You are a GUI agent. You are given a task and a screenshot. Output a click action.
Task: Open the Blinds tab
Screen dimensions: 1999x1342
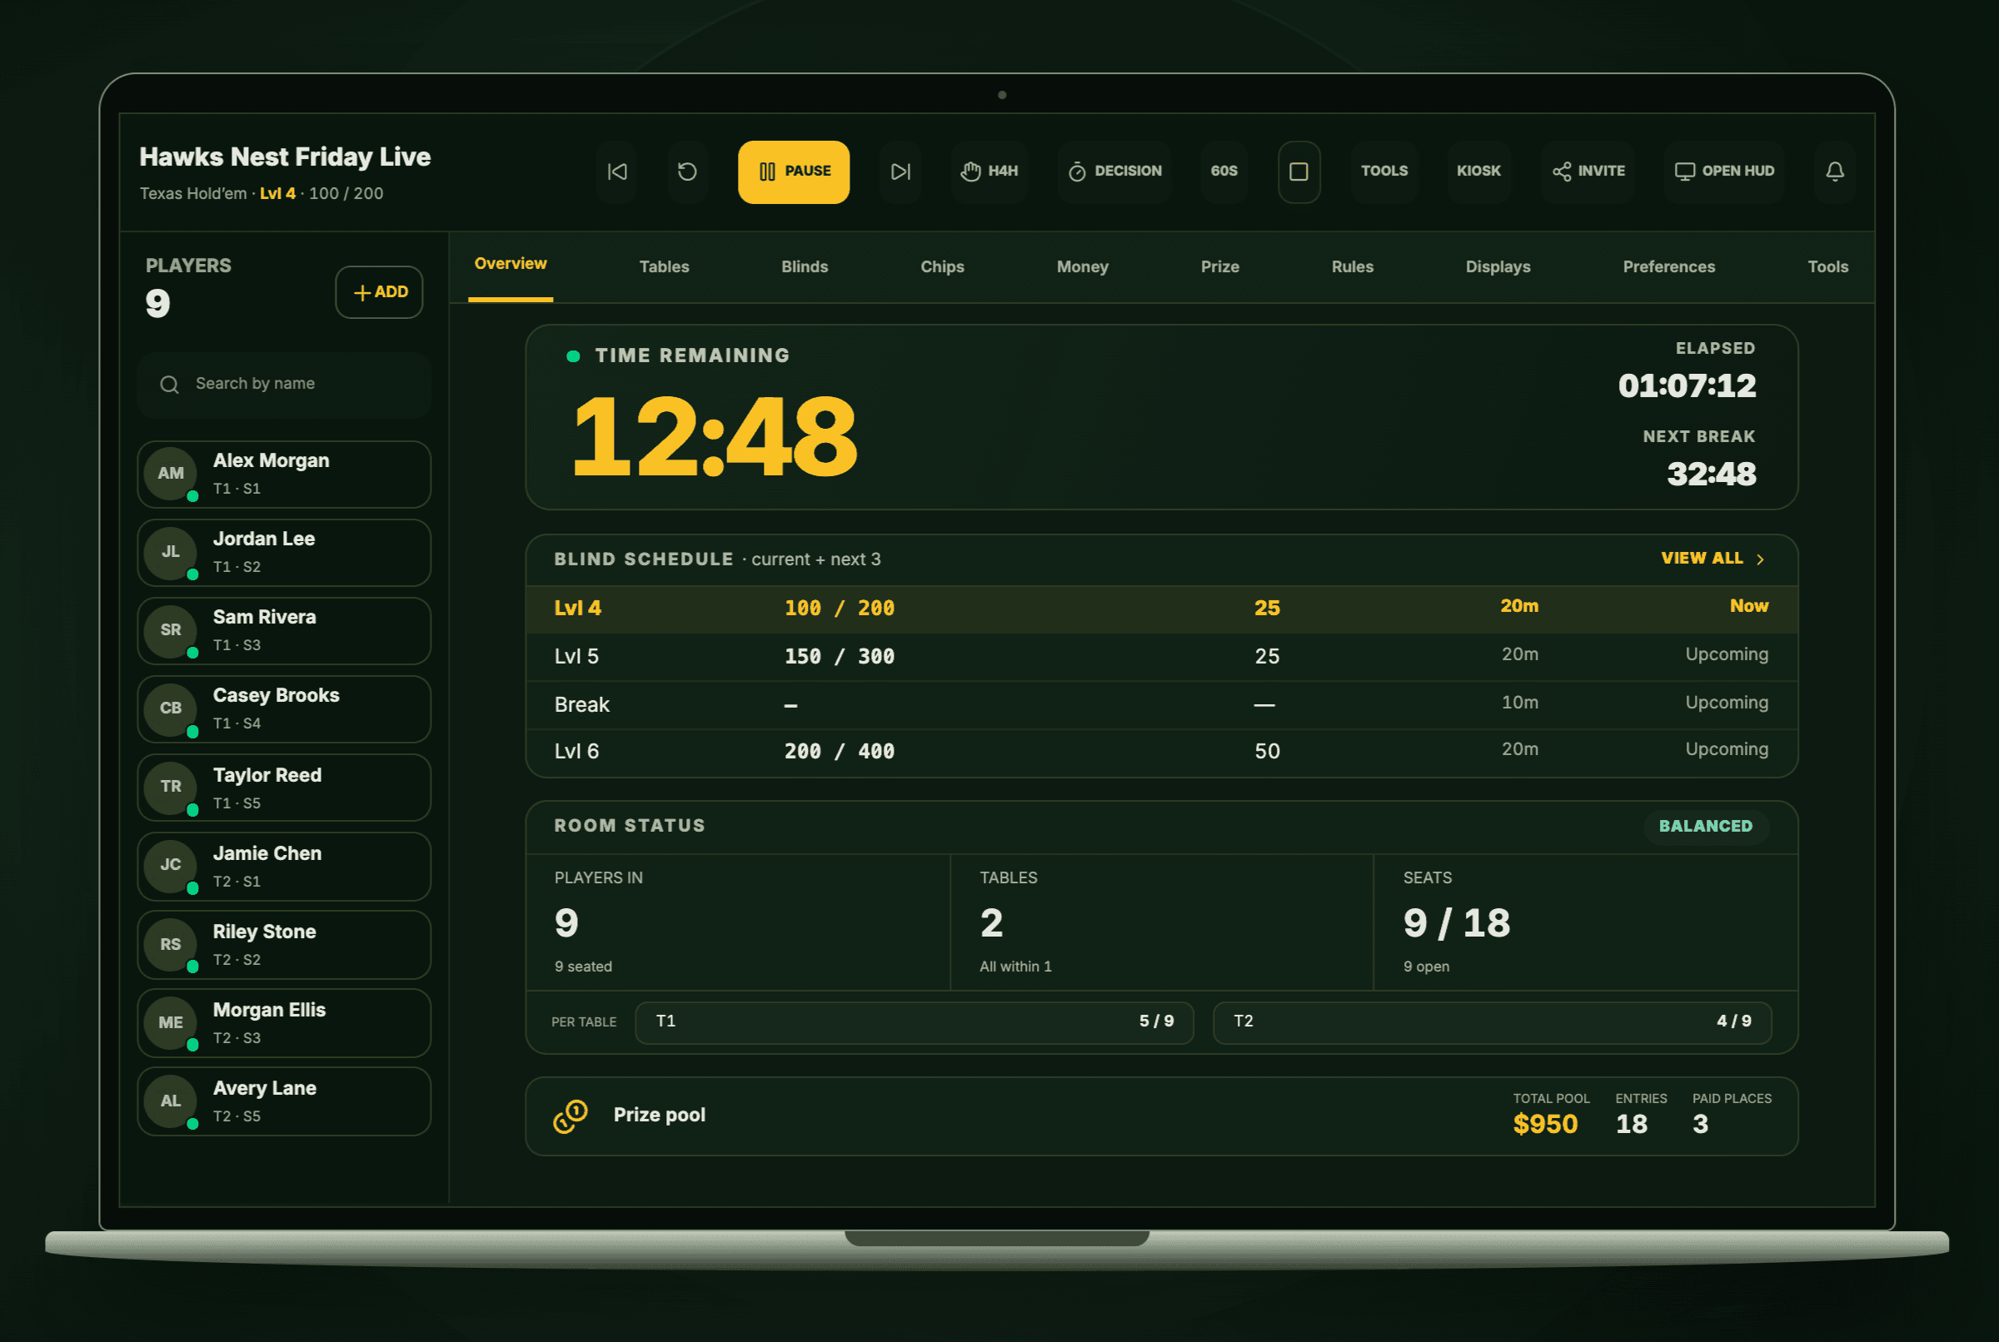804,267
